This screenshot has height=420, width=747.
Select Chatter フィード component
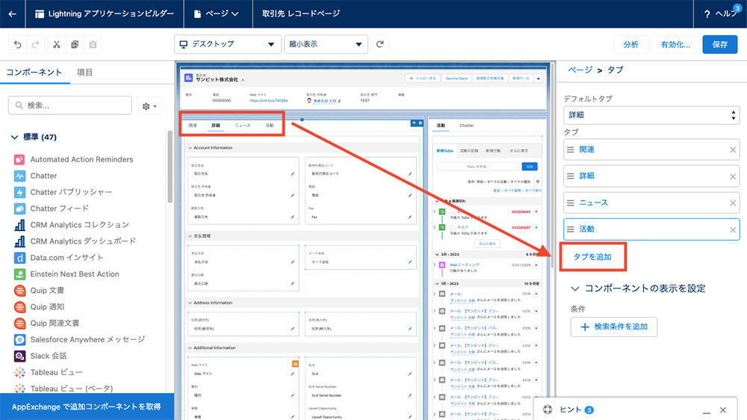[59, 209]
